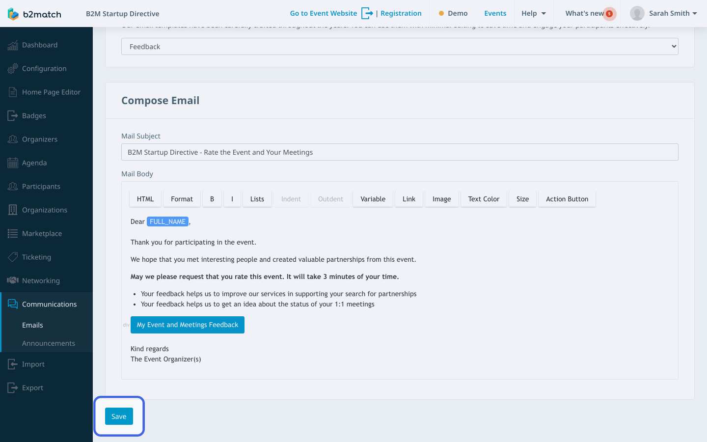Click the Networking handshake icon
Screen dimensions: 707x442
13,280
